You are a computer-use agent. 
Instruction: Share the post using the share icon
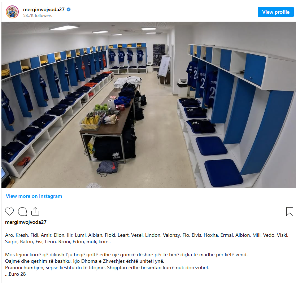pyautogui.click(x=35, y=212)
